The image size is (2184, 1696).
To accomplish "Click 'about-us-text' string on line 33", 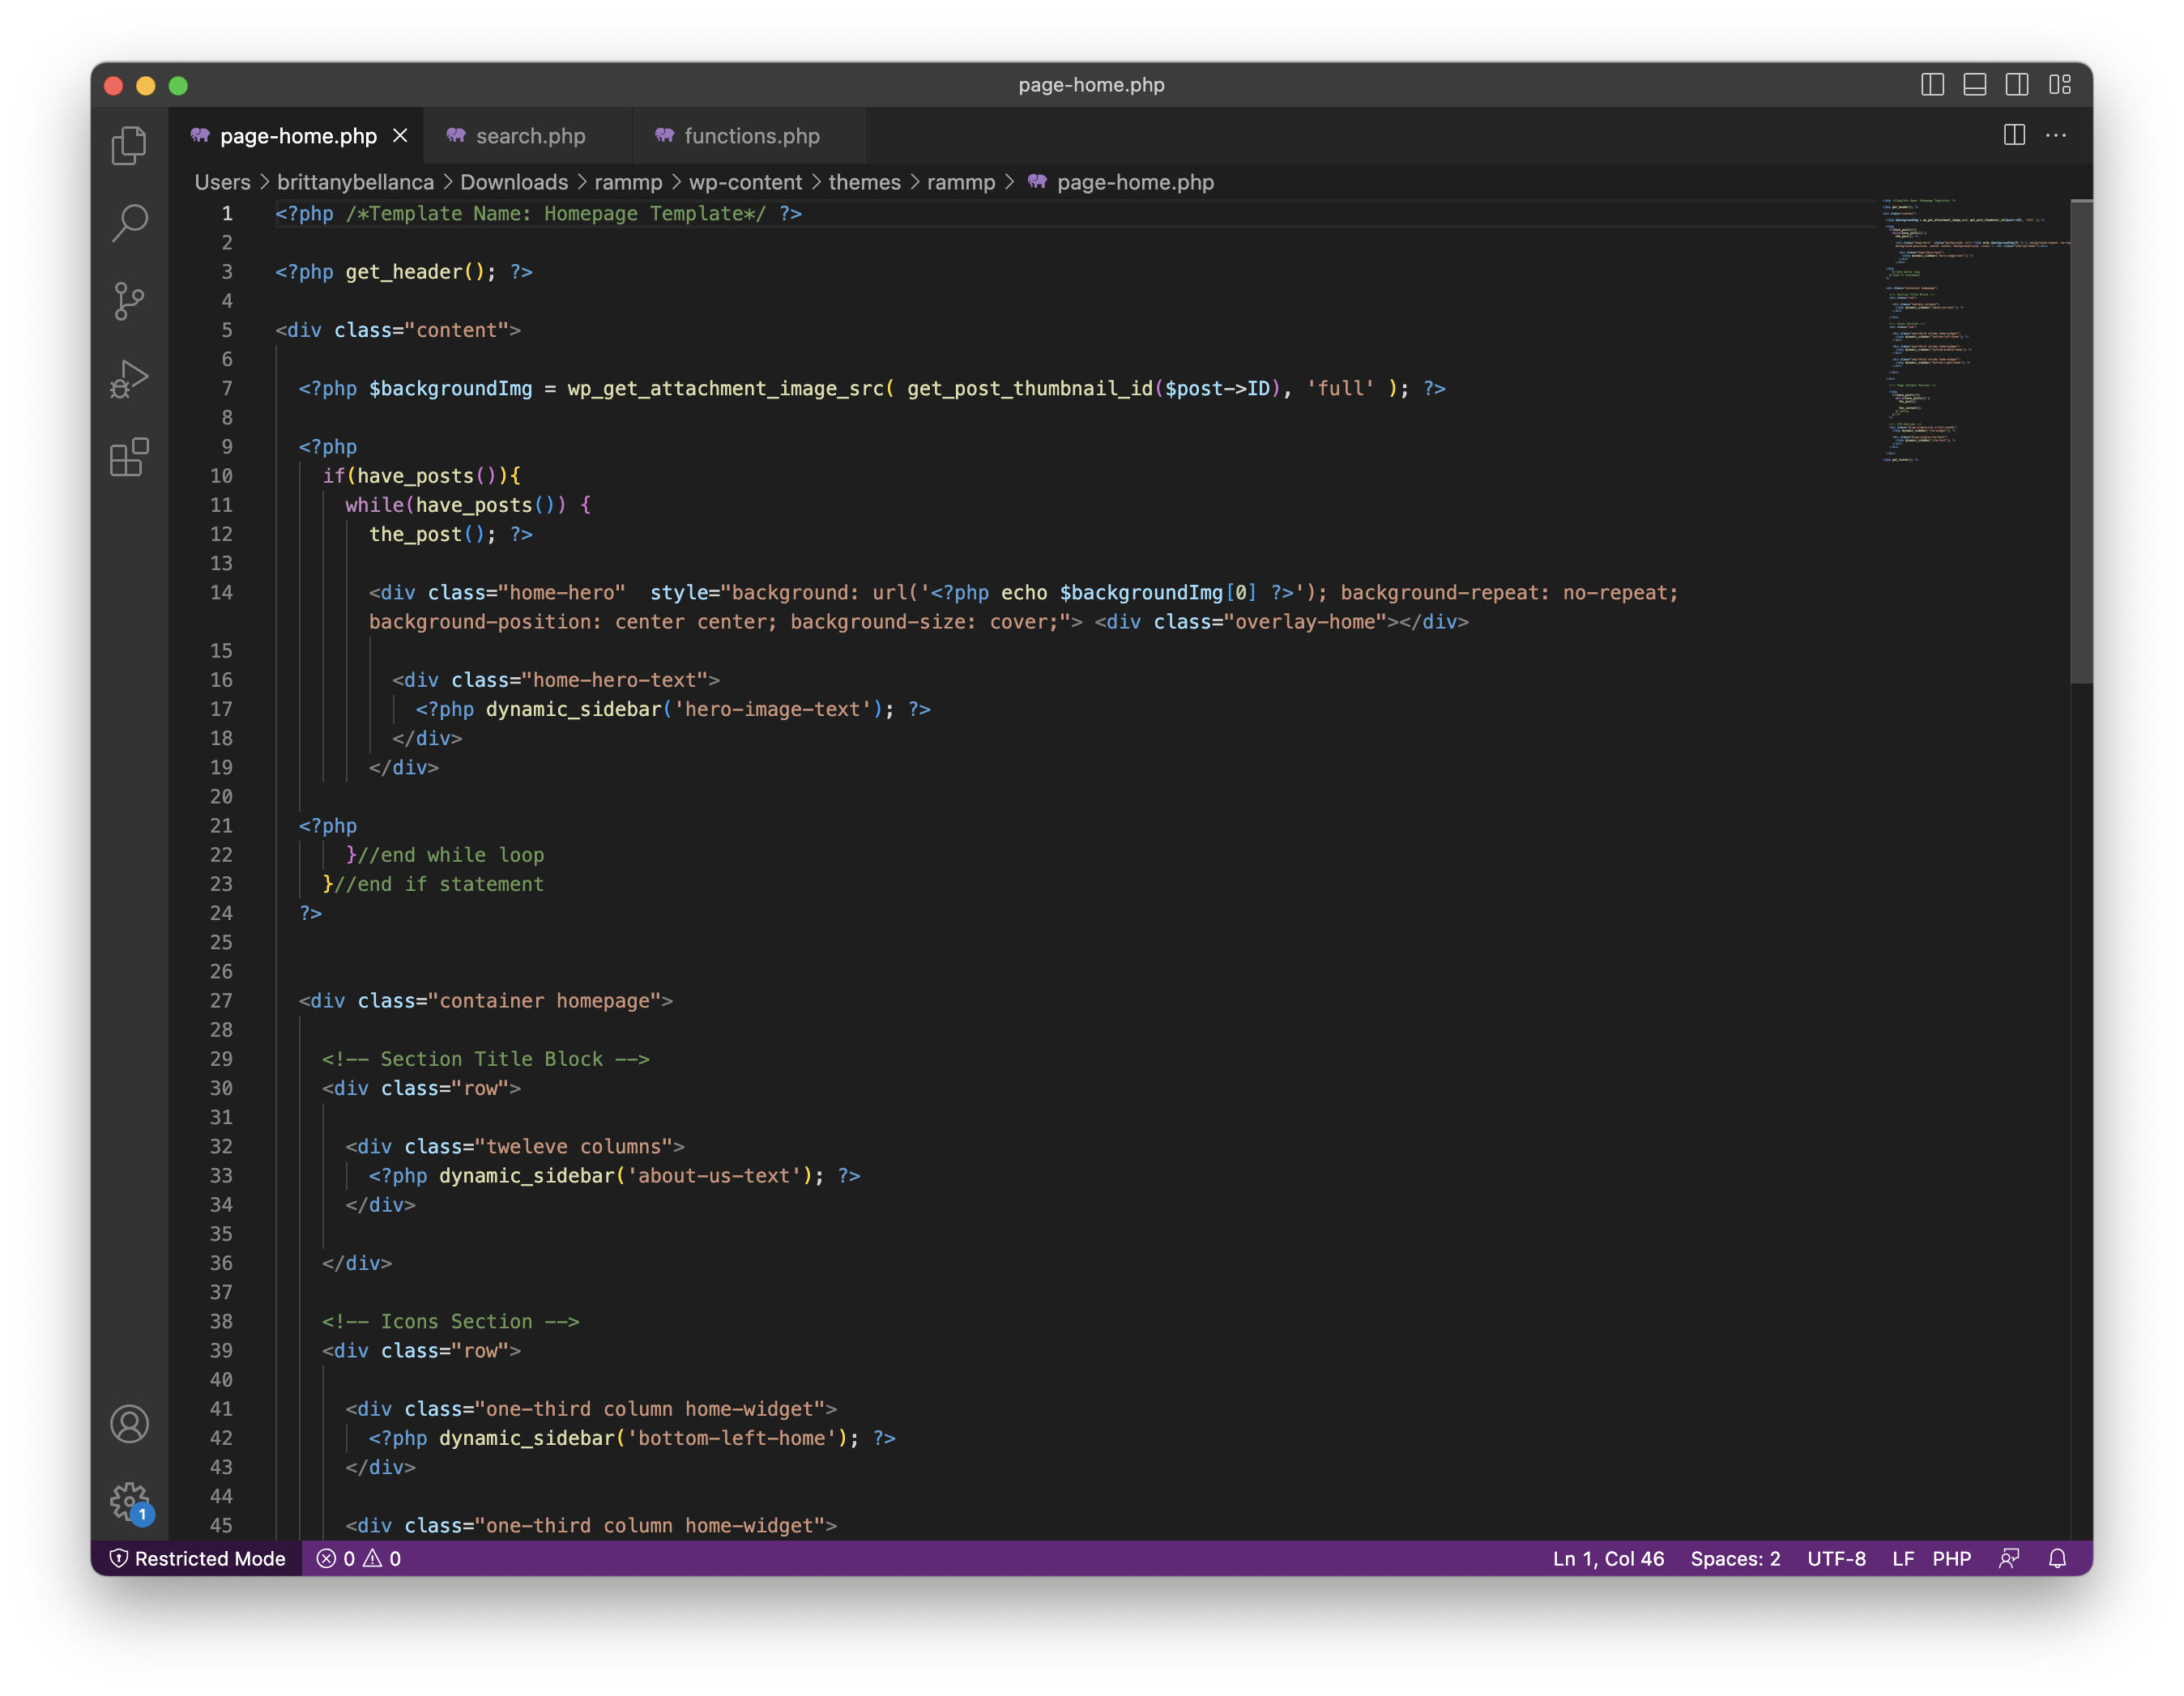I will 714,1175.
